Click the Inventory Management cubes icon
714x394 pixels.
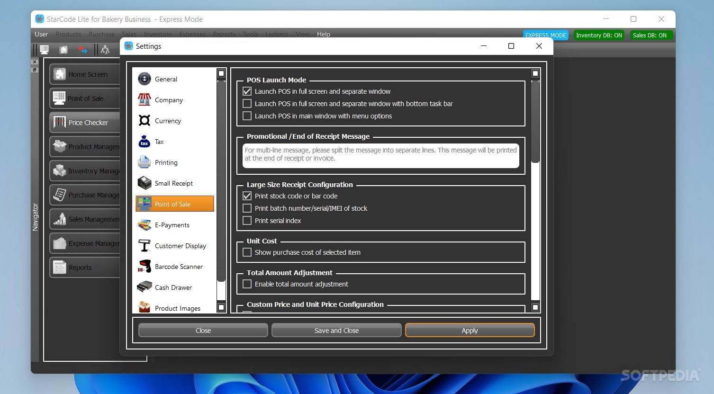[x=60, y=170]
